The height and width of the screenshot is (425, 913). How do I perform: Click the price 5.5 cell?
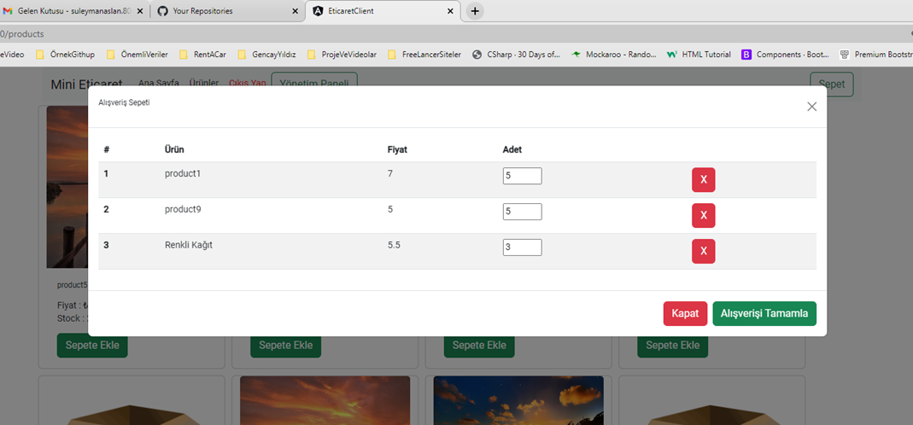click(x=394, y=245)
